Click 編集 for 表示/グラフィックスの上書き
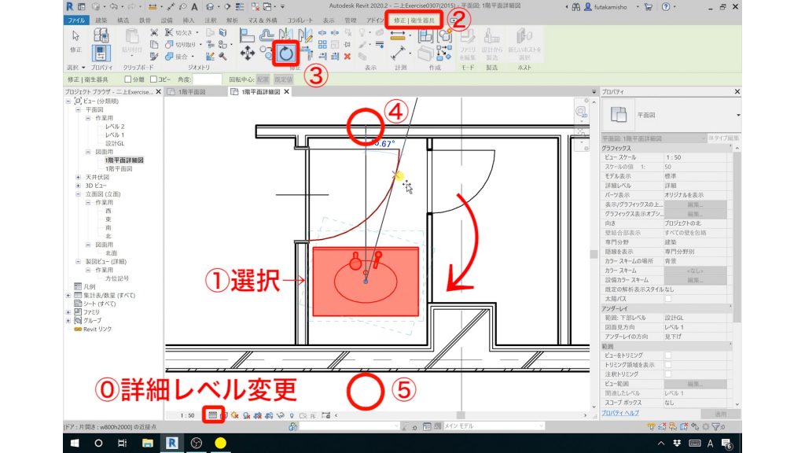The height and width of the screenshot is (453, 805). (x=696, y=204)
